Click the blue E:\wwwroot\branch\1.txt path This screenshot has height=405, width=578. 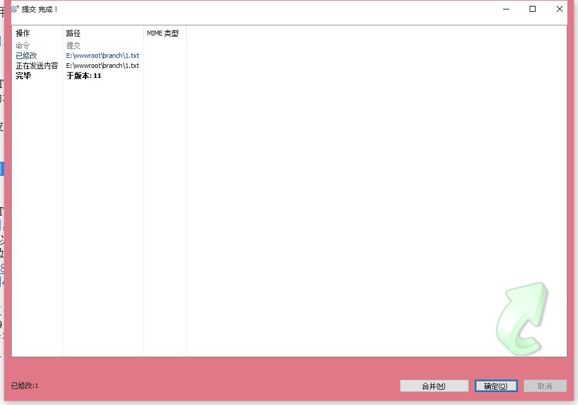pos(103,55)
